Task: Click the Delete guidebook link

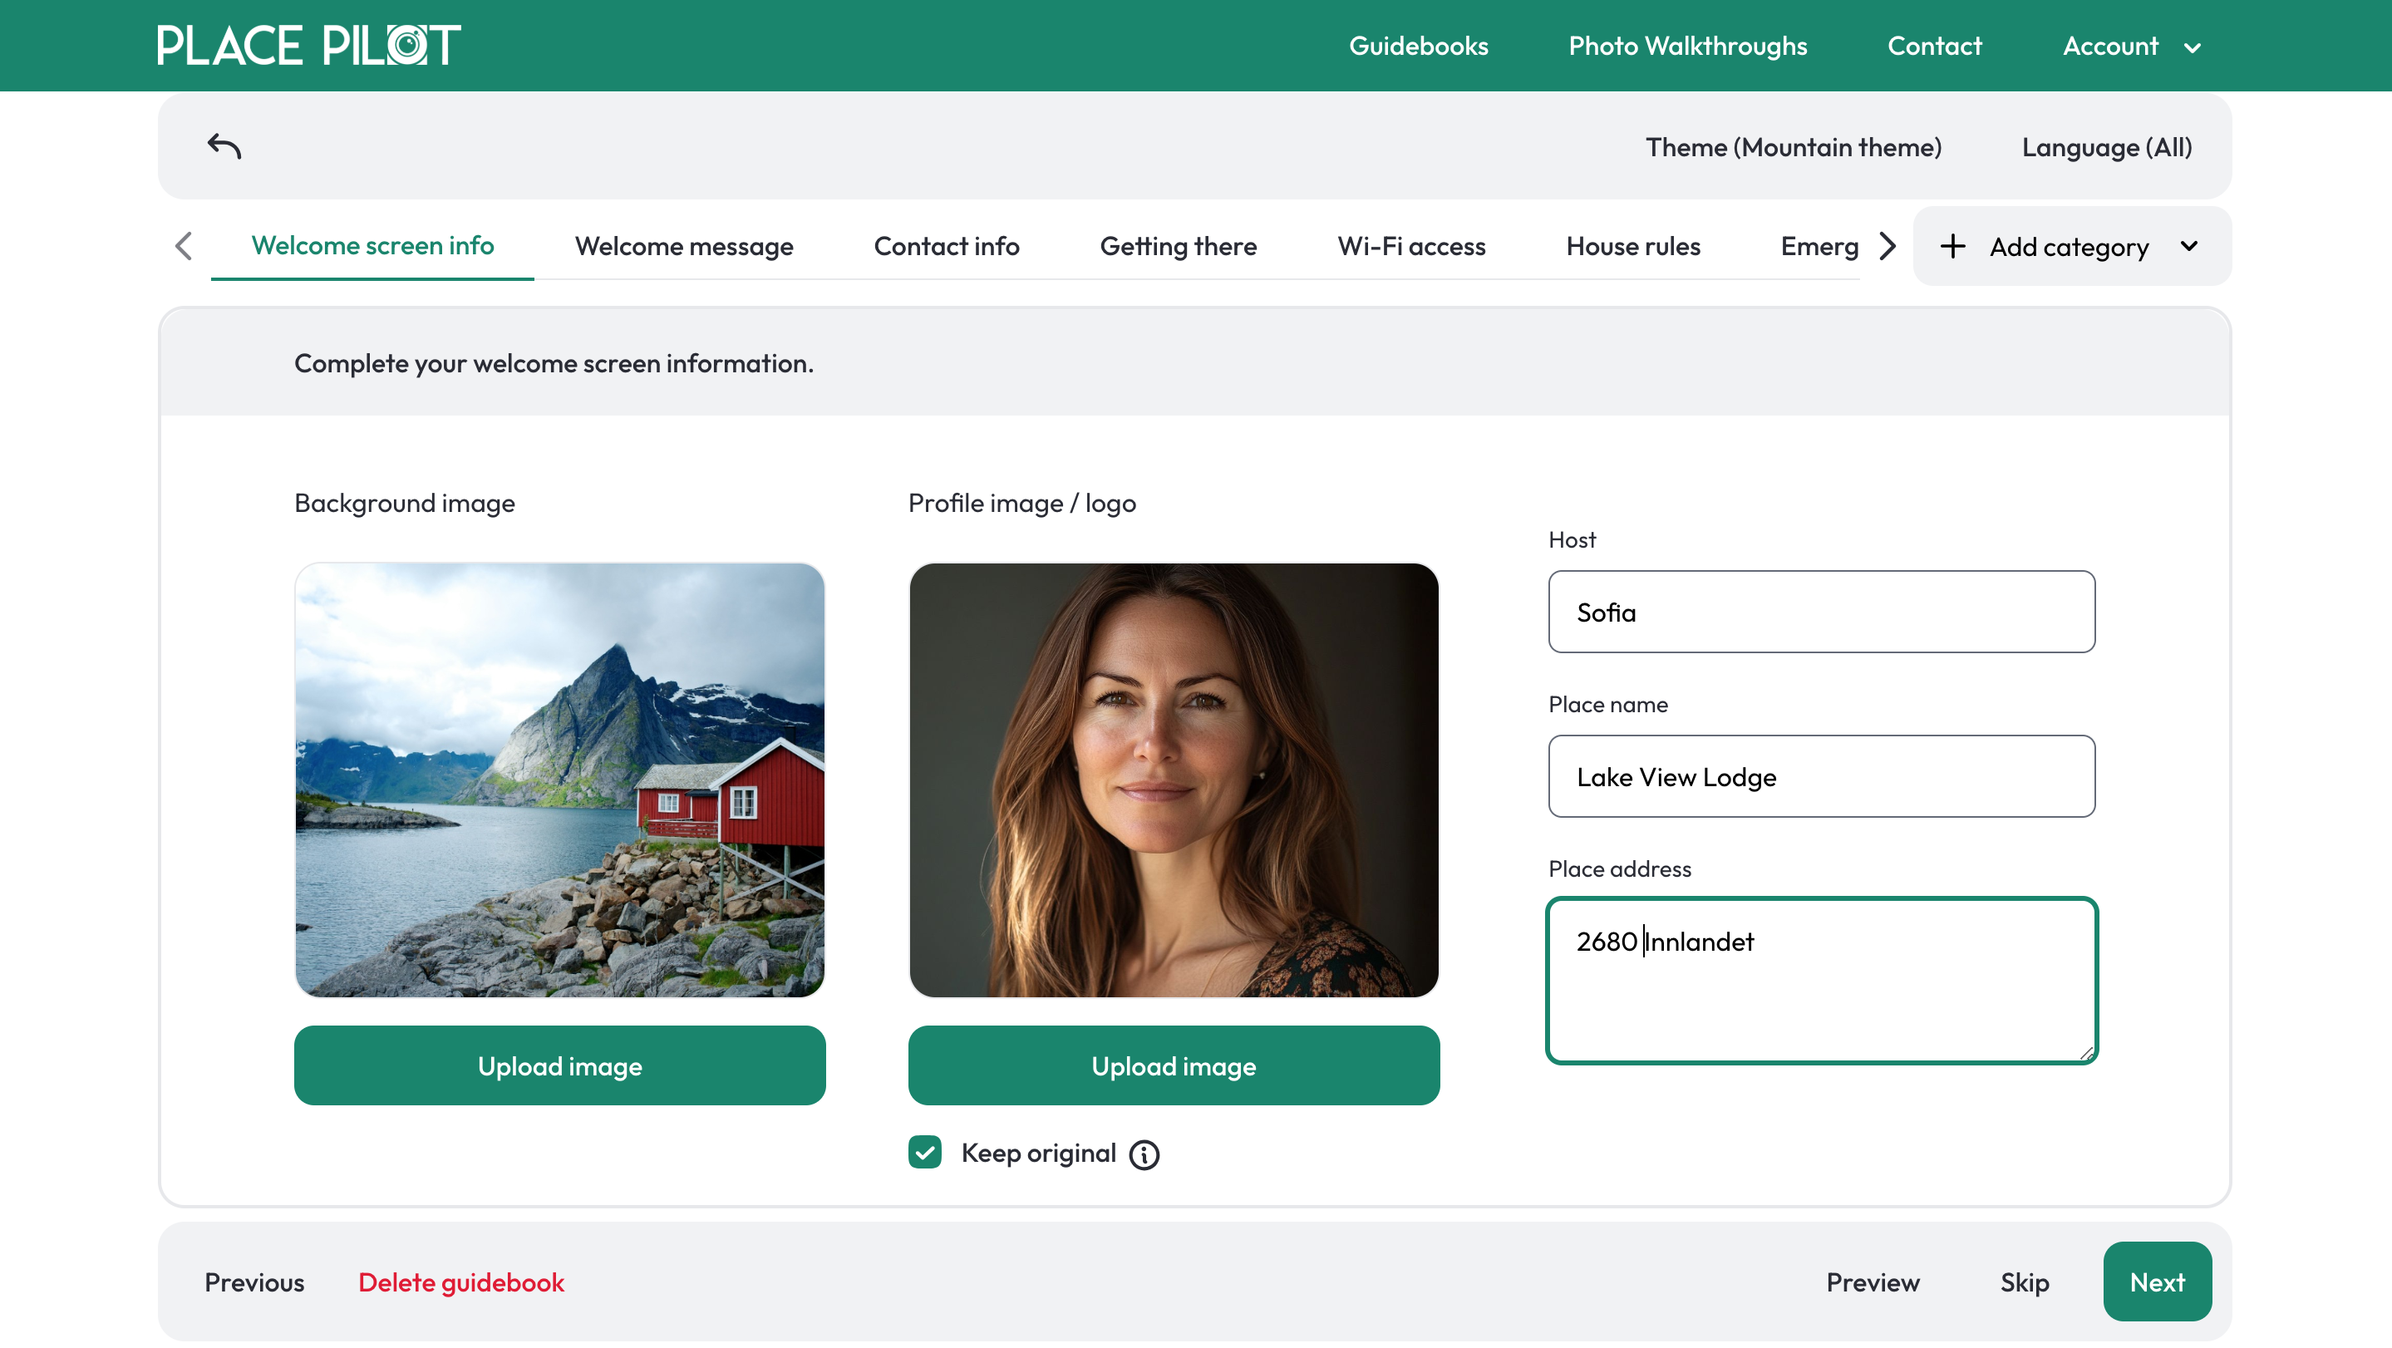Action: coord(460,1282)
